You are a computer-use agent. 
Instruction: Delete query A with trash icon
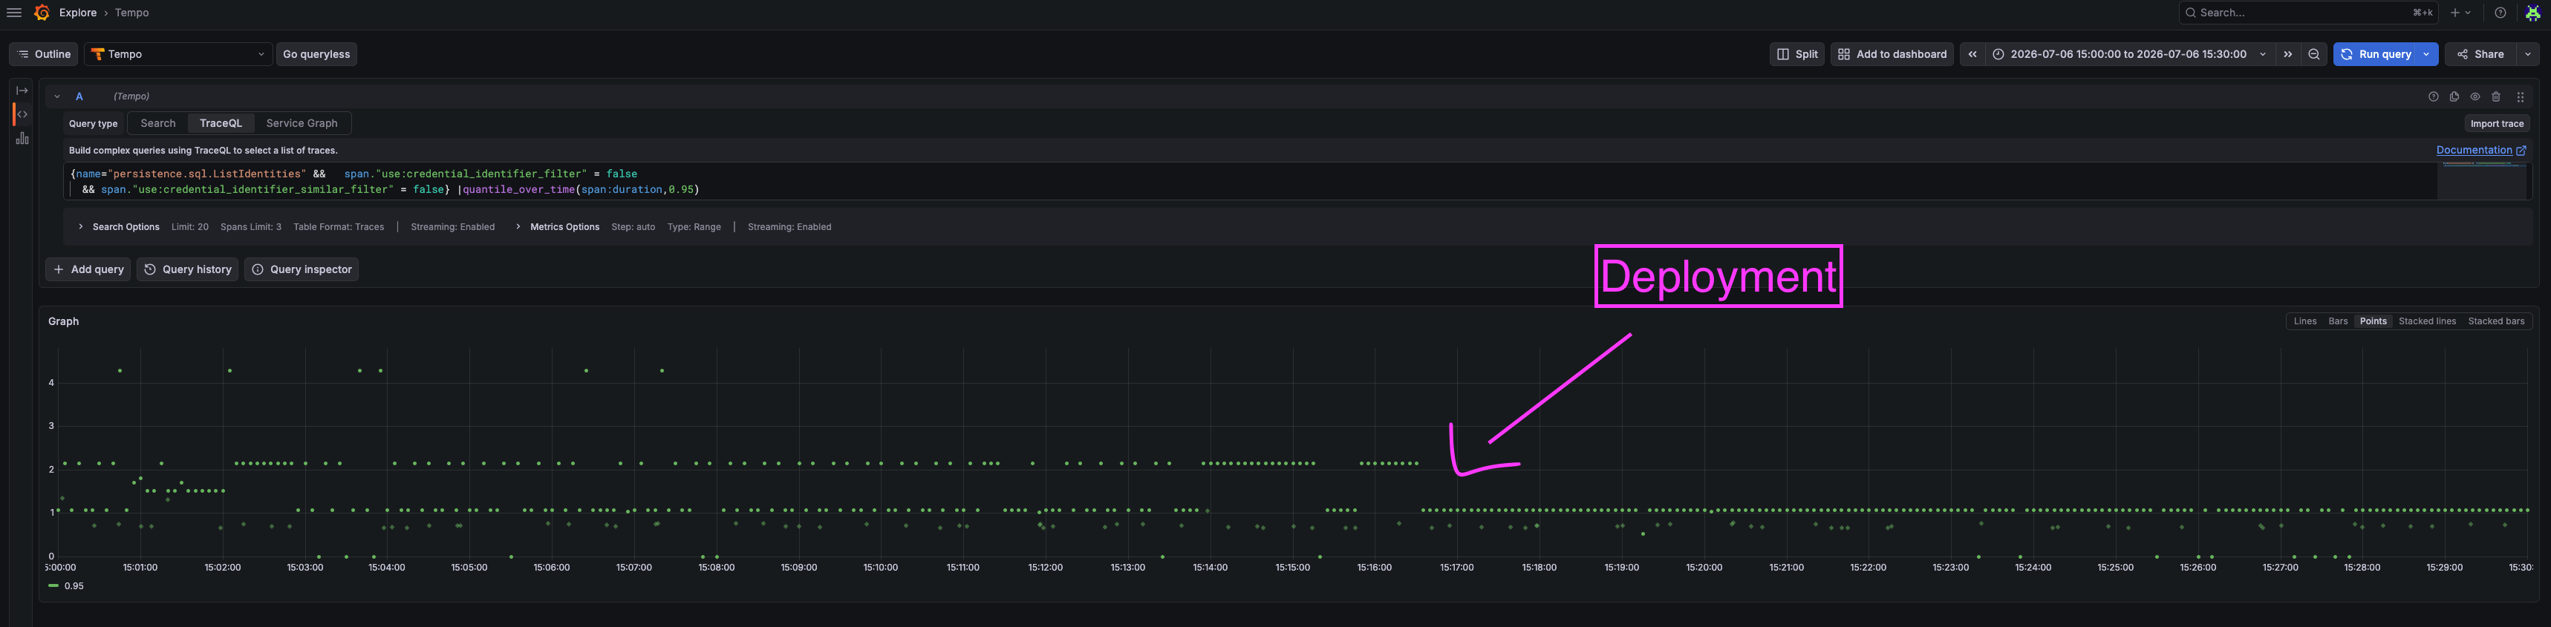(2495, 97)
